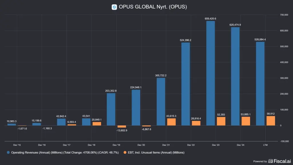293x165 pixels.
Task: Click the Dec '19 x-axis label
Action: pyautogui.click(x=116, y=145)
